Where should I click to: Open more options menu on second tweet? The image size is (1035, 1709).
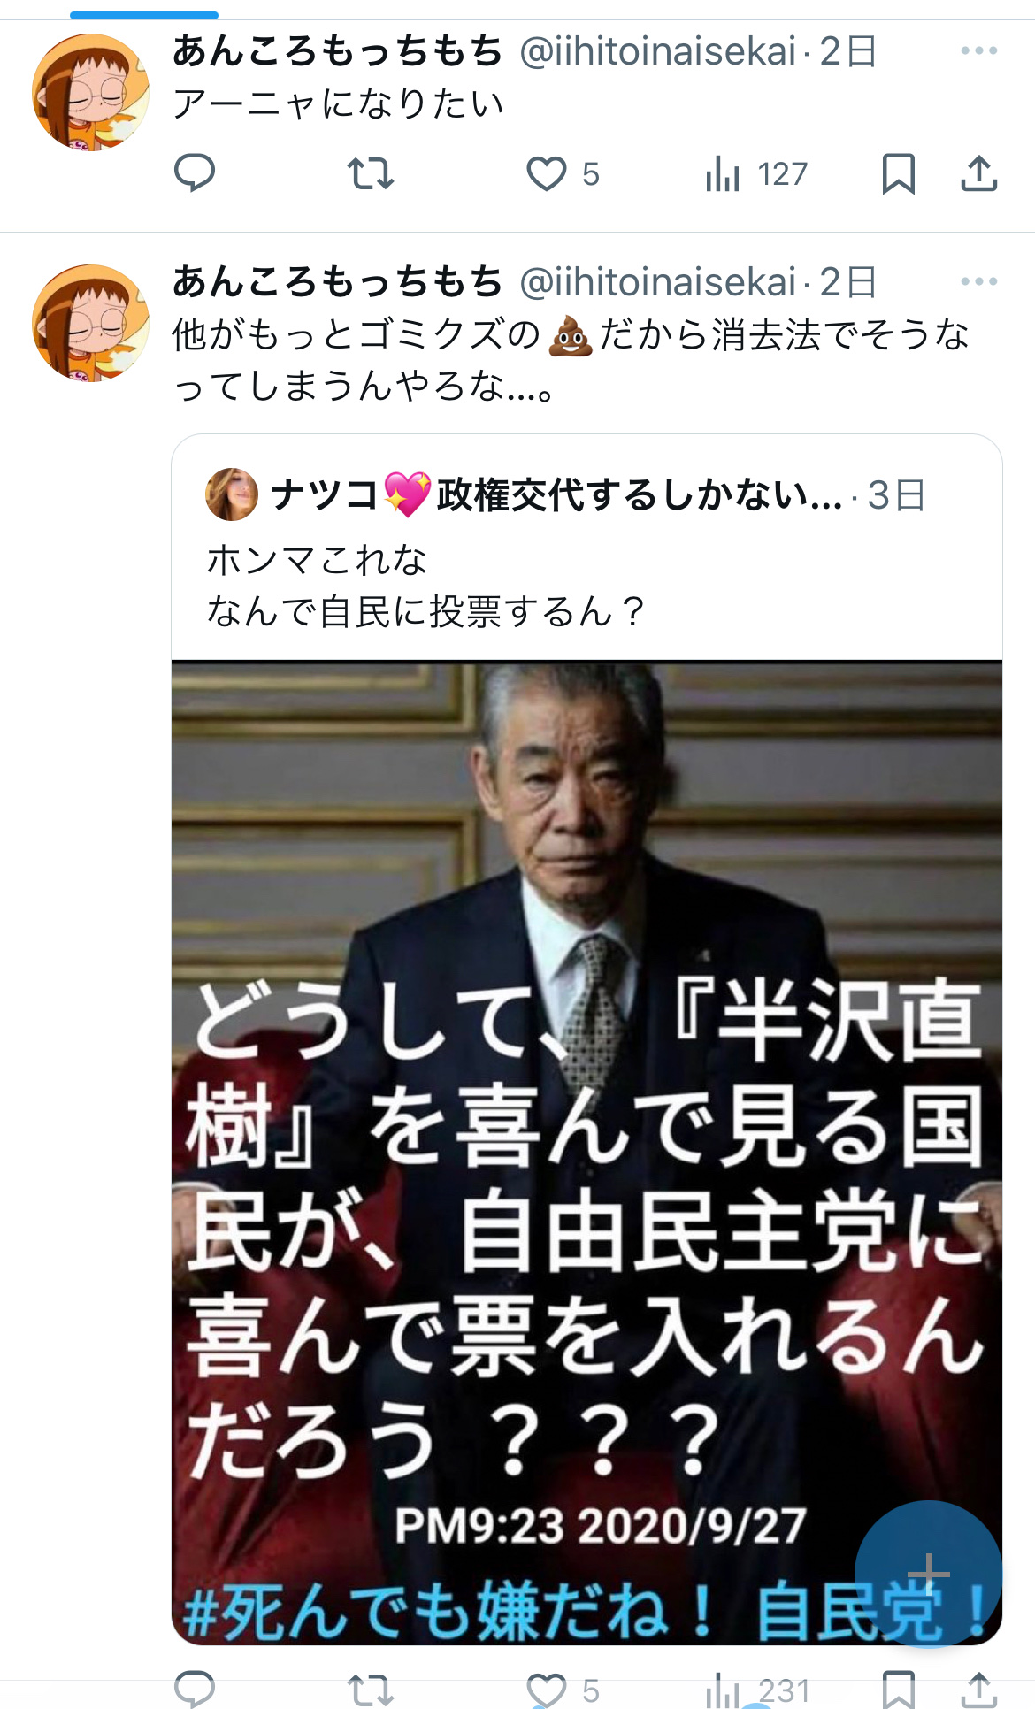[978, 281]
